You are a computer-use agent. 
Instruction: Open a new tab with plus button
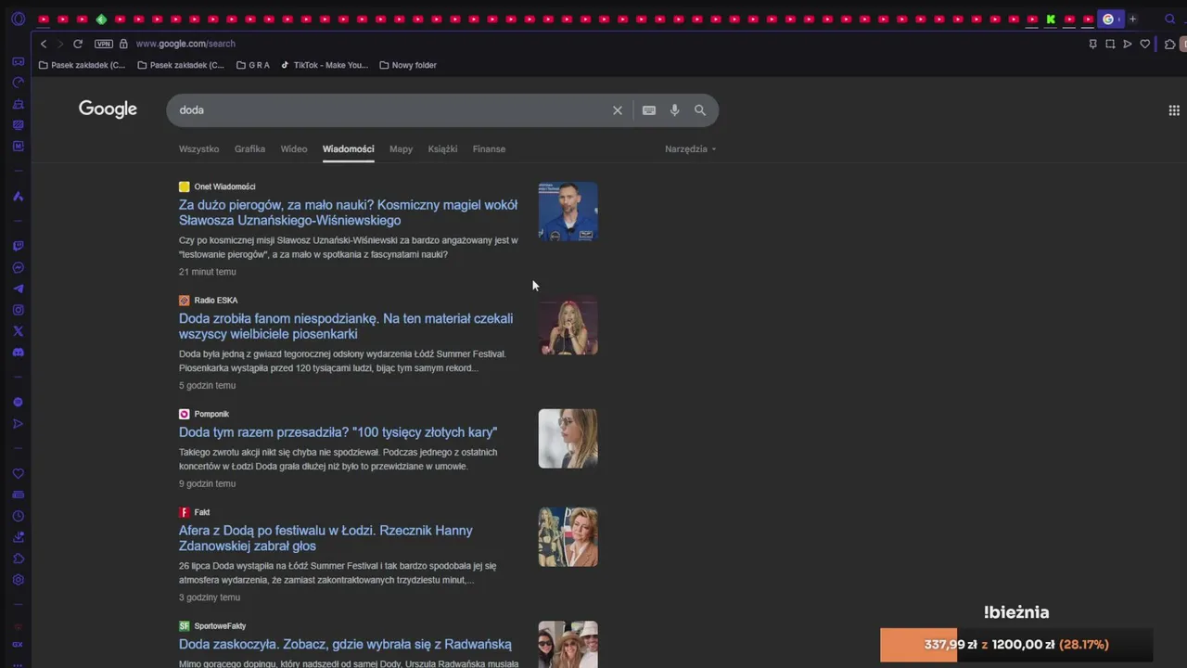1132,19
